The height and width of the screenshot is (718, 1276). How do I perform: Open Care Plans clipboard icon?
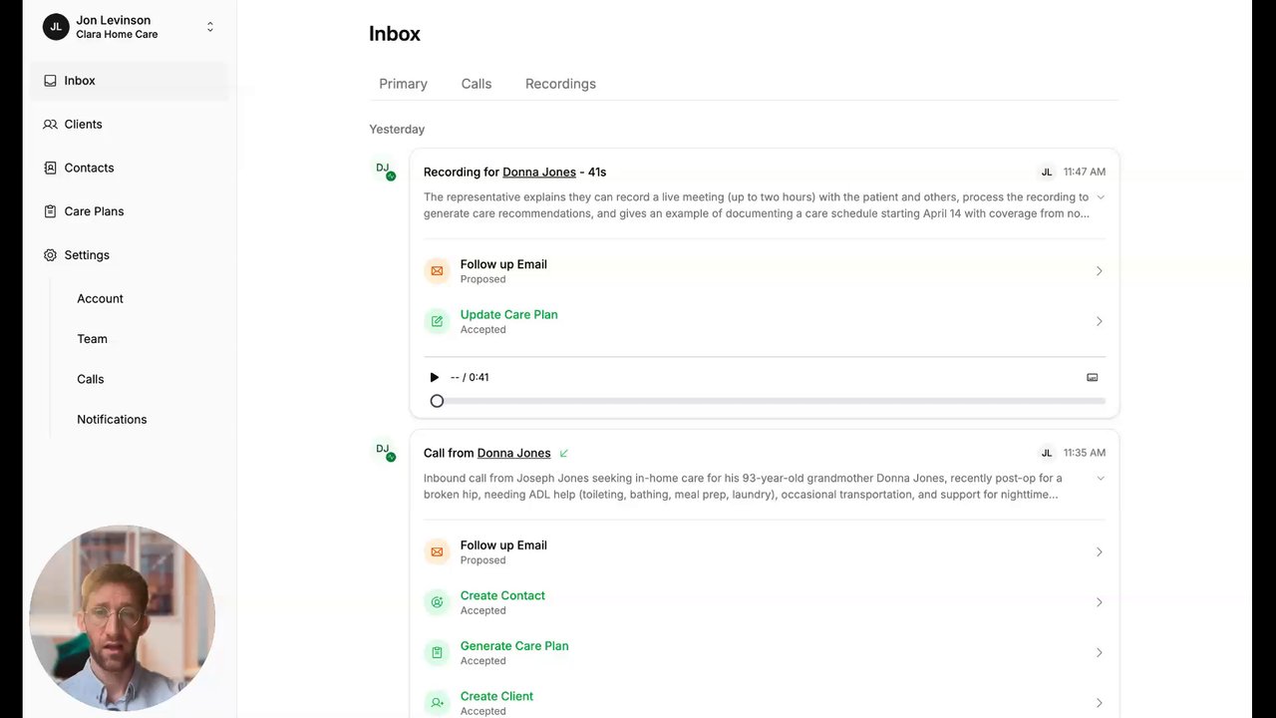50,211
